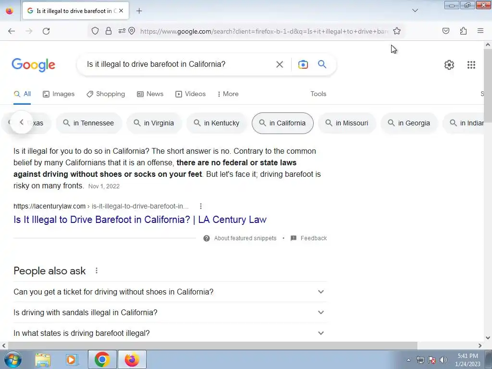Image resolution: width=492 pixels, height=369 pixels.
Task: Open the taskbar clock showing 5:41 PM
Action: (468, 360)
